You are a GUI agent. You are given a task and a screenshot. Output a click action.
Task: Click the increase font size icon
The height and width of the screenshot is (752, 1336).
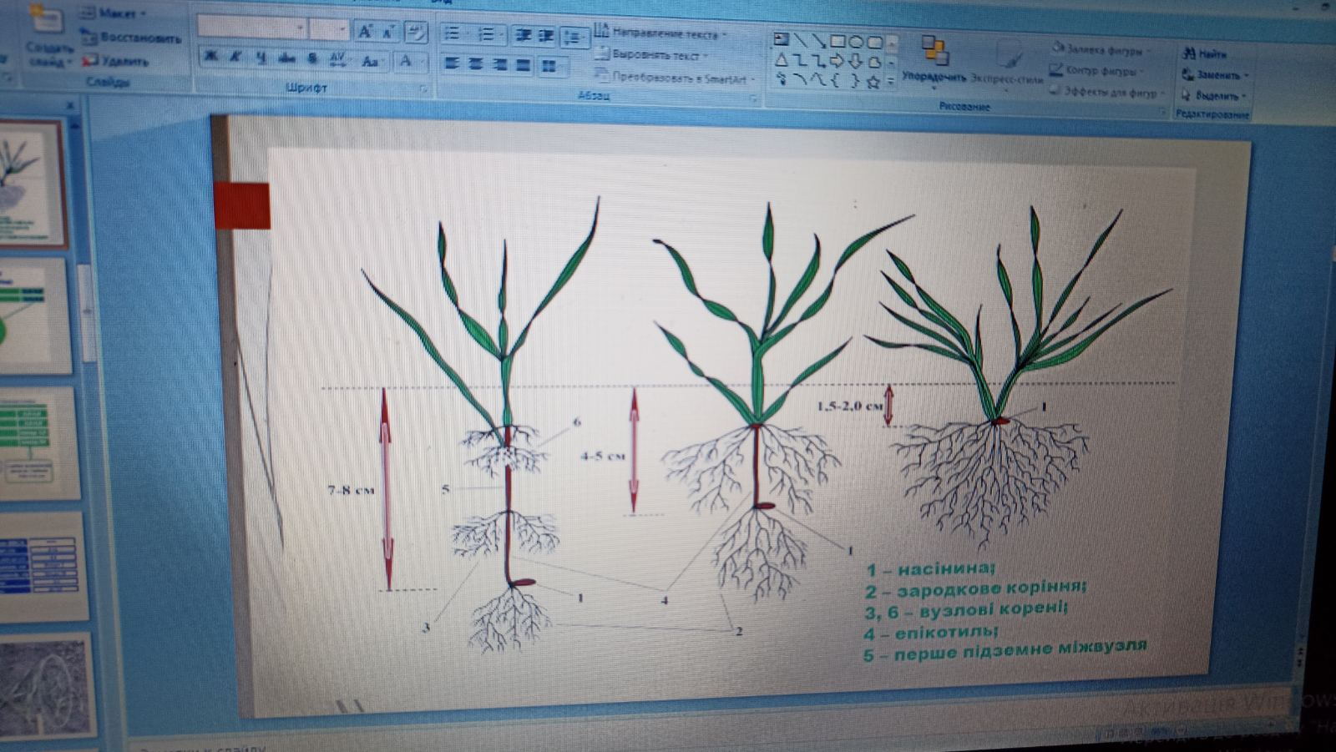365,32
